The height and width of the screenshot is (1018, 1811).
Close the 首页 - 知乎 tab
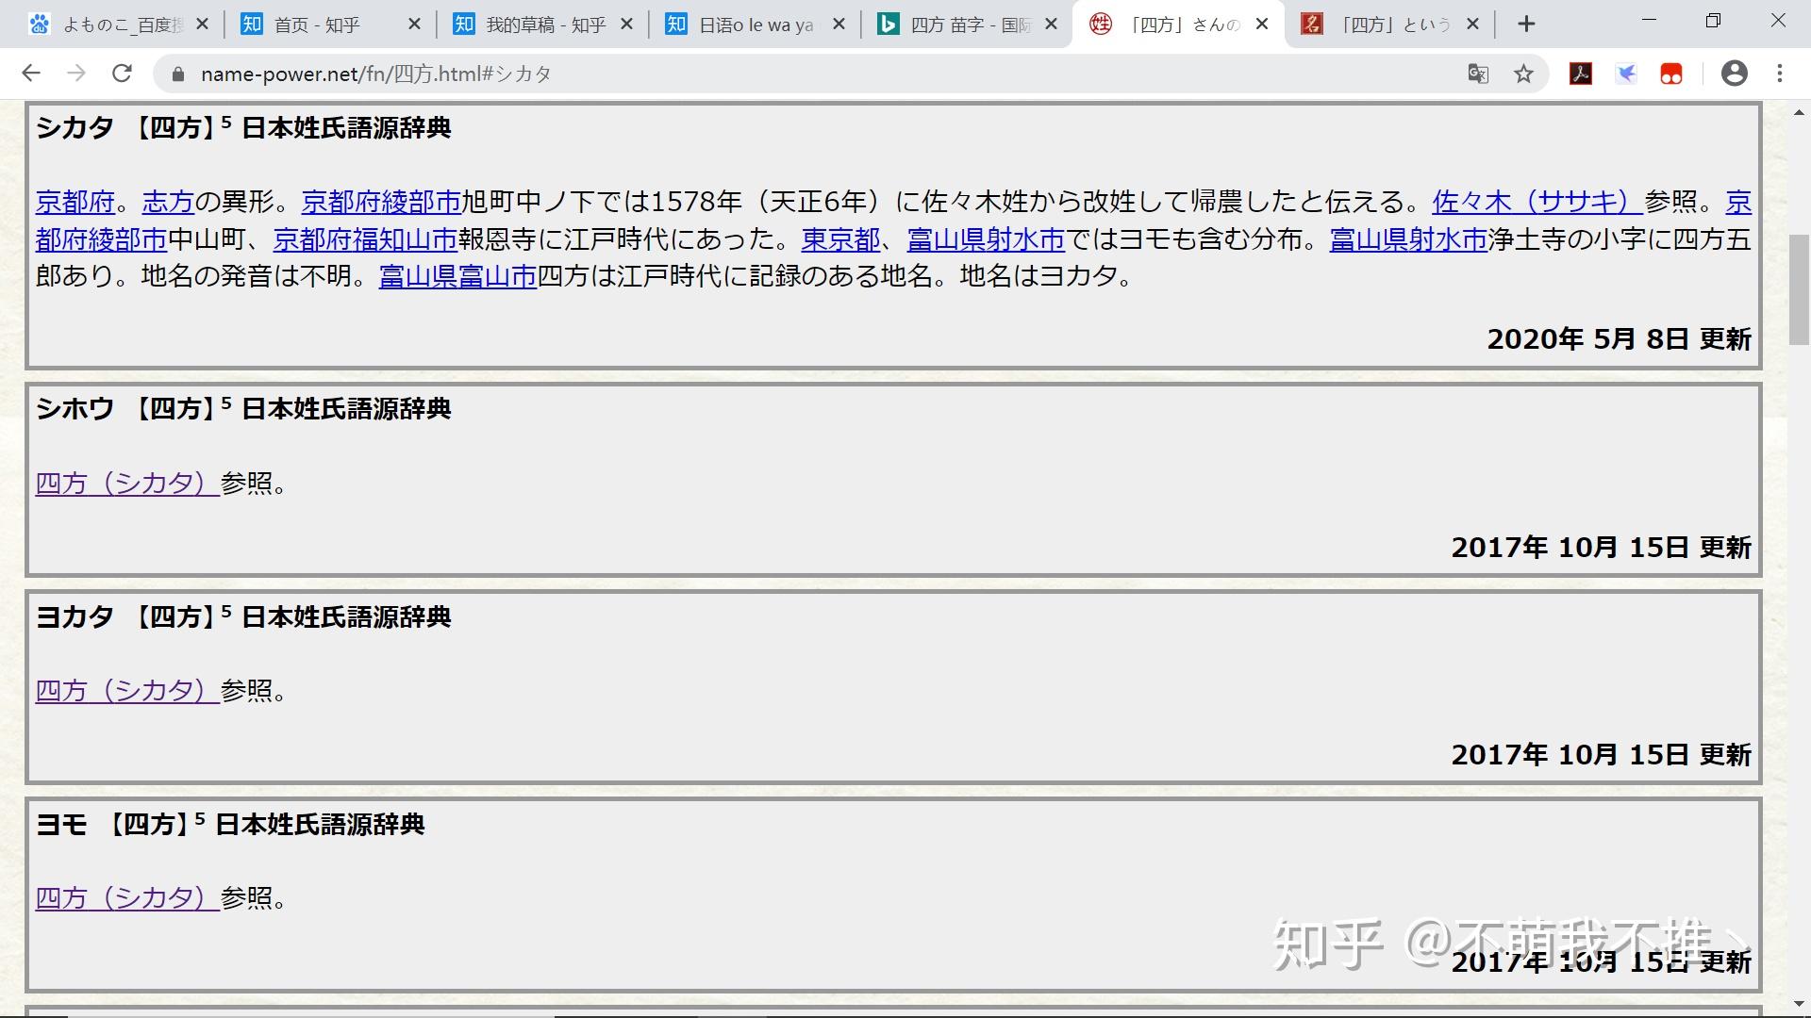[414, 25]
